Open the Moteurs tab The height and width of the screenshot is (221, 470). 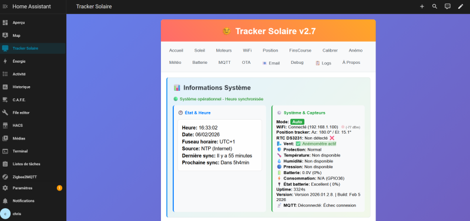[224, 50]
